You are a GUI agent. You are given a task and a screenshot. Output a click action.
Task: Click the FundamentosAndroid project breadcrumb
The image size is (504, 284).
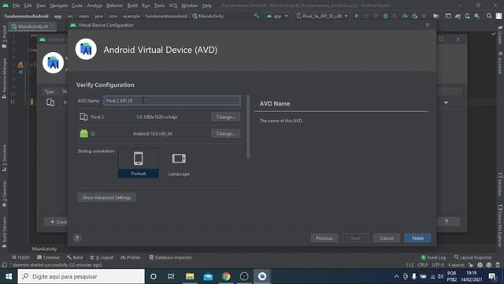point(26,16)
